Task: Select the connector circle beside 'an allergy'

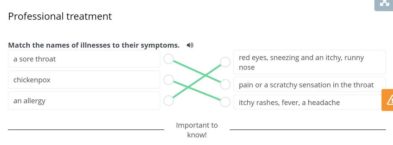Action: pyautogui.click(x=169, y=101)
